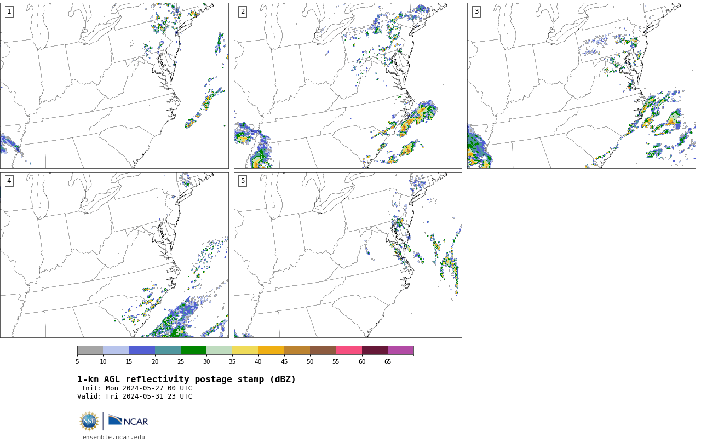Screen dimensions: 701x443
Task: Open ensemble member 1 reflectivity map
Action: pyautogui.click(x=114, y=85)
